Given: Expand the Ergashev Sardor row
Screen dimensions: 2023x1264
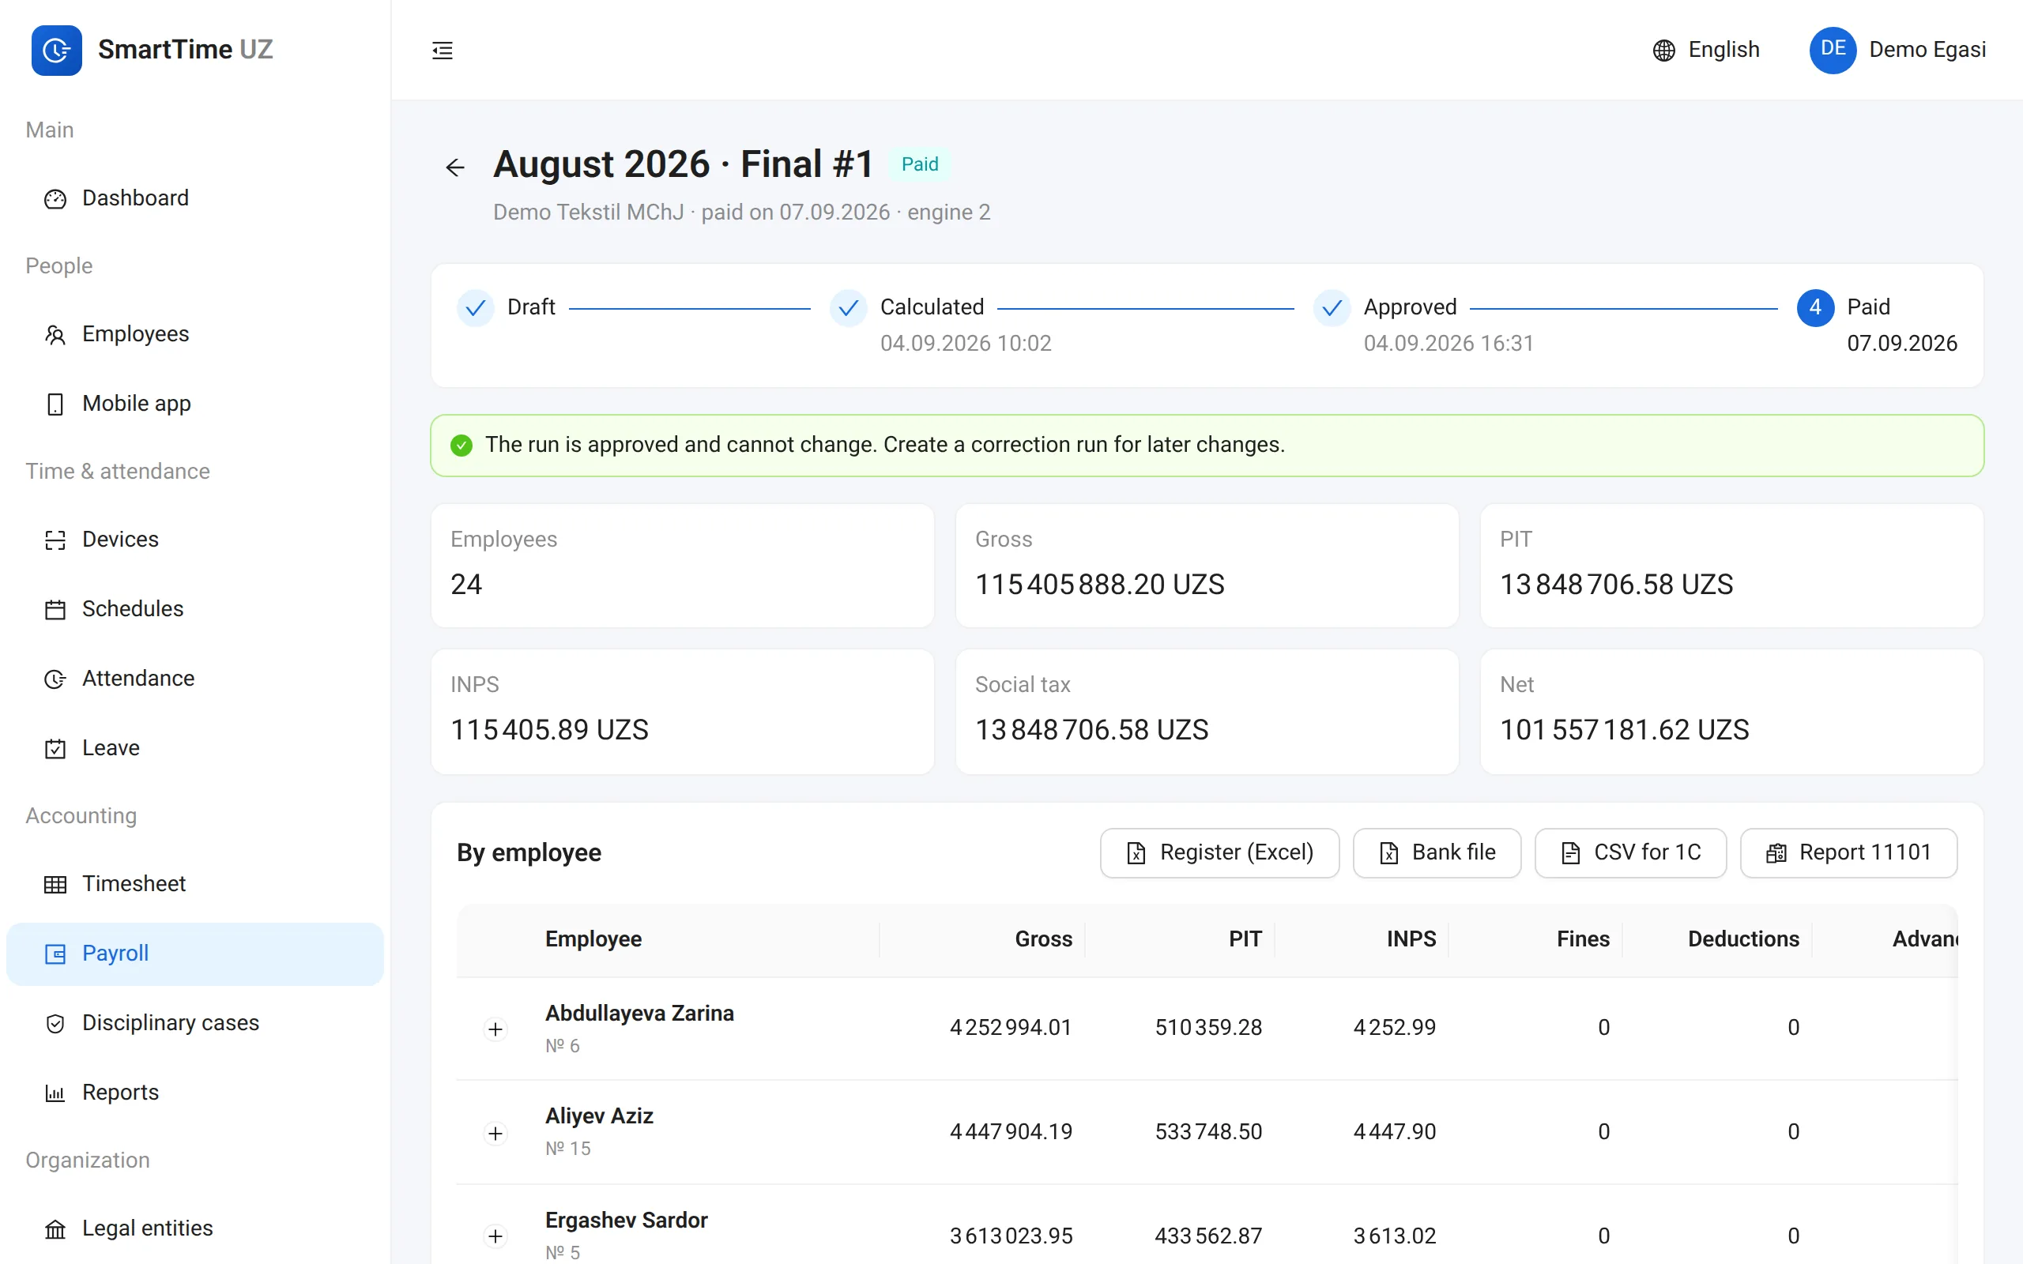Looking at the screenshot, I should (495, 1236).
